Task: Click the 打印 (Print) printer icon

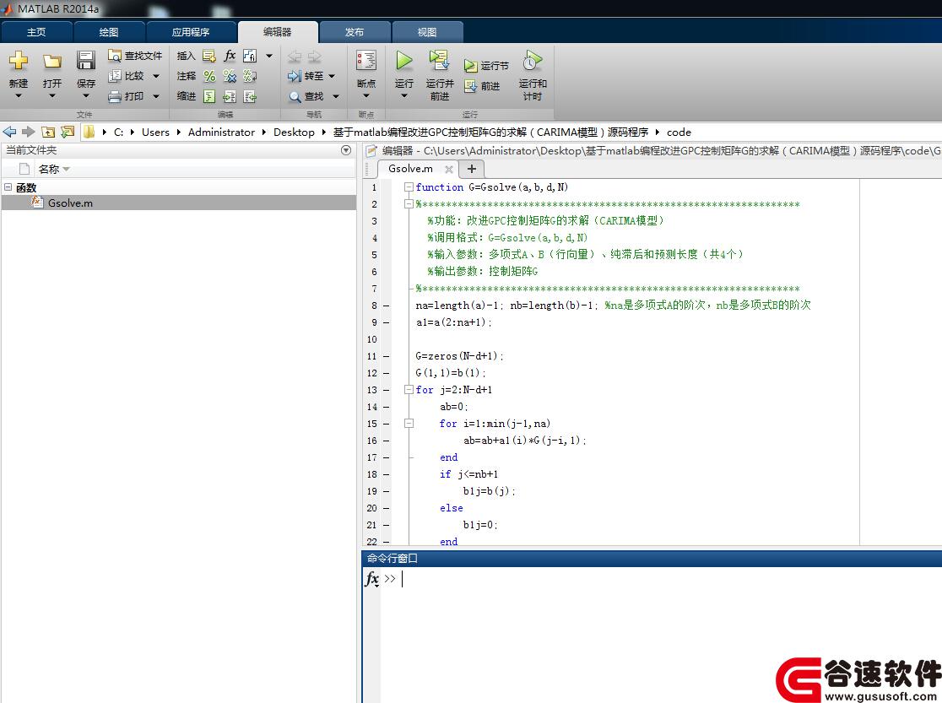Action: click(115, 96)
